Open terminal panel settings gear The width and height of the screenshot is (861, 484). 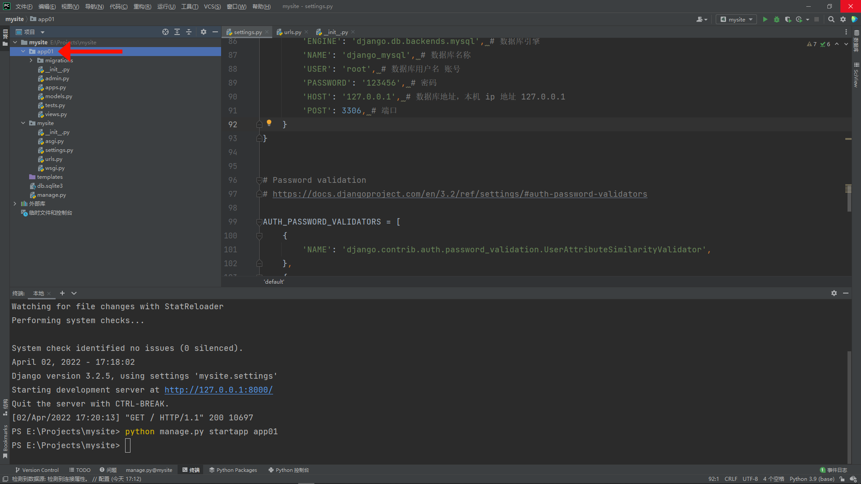pos(834,293)
